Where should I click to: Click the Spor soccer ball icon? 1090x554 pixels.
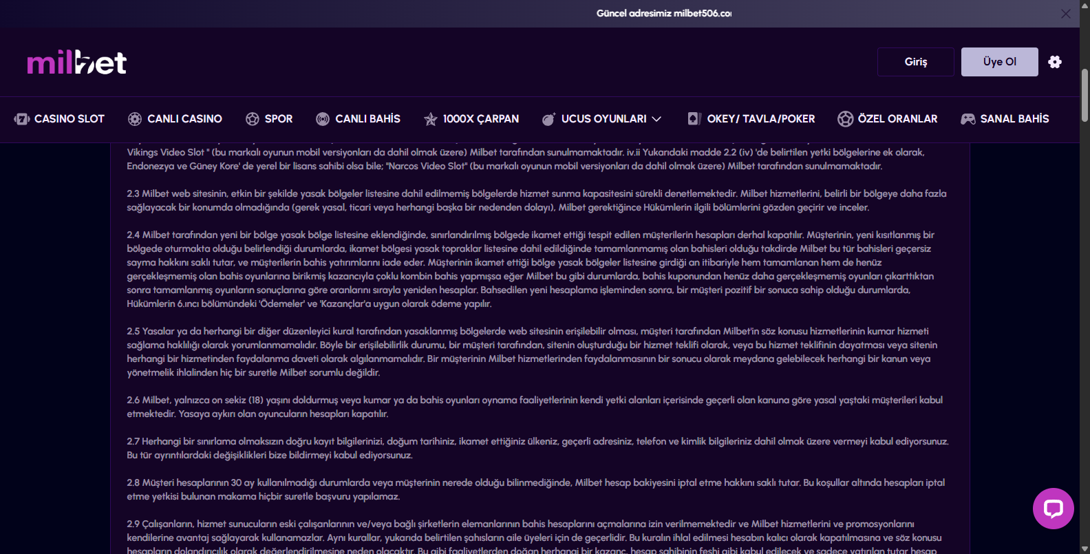[x=253, y=119]
